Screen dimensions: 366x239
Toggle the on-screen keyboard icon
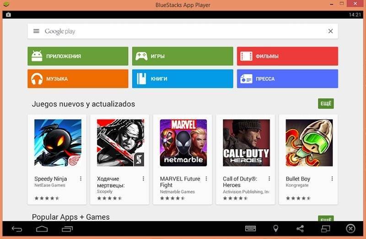pos(250,228)
